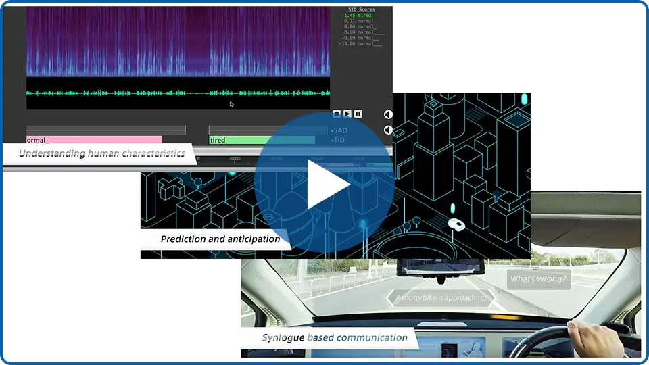Image resolution: width=649 pixels, height=365 pixels.
Task: Click the 'SID Scores' heading
Action: point(361,9)
